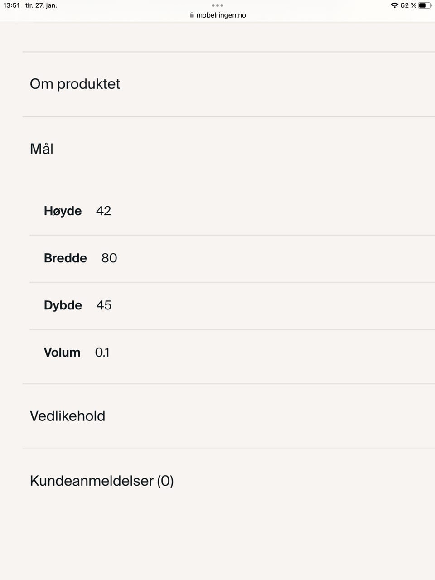Collapse the Mål section

(x=42, y=149)
